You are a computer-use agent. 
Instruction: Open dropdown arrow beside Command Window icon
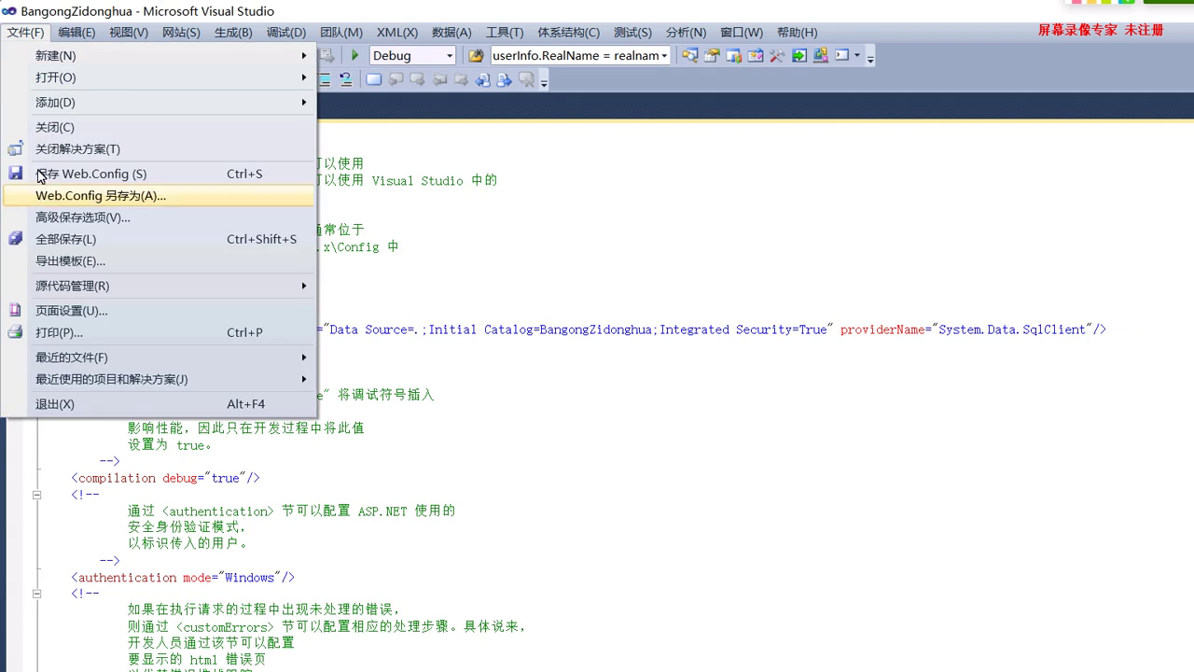[857, 55]
